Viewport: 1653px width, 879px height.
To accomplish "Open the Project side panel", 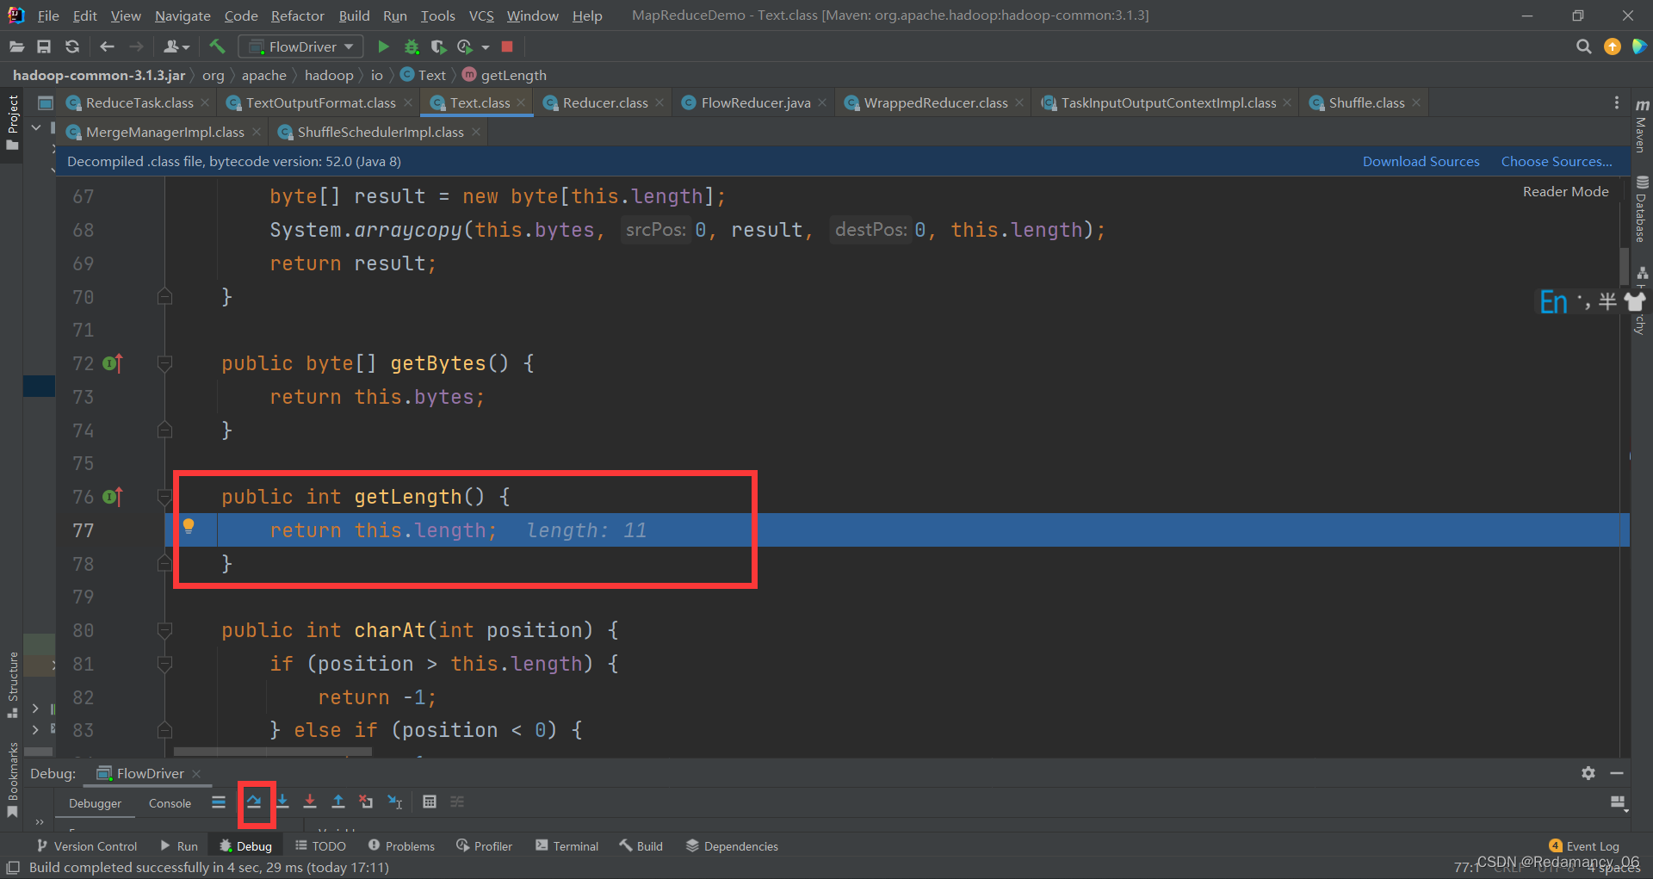I will point(12,123).
